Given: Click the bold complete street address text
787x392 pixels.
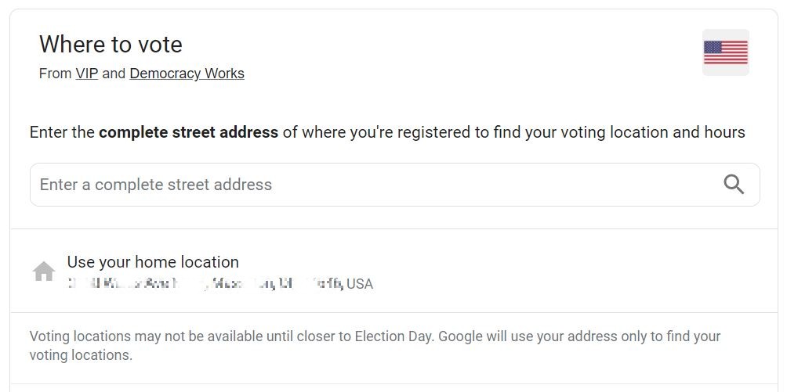Looking at the screenshot, I should pyautogui.click(x=188, y=132).
